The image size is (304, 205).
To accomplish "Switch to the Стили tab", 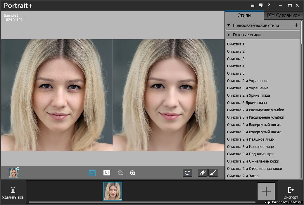I will click(244, 15).
